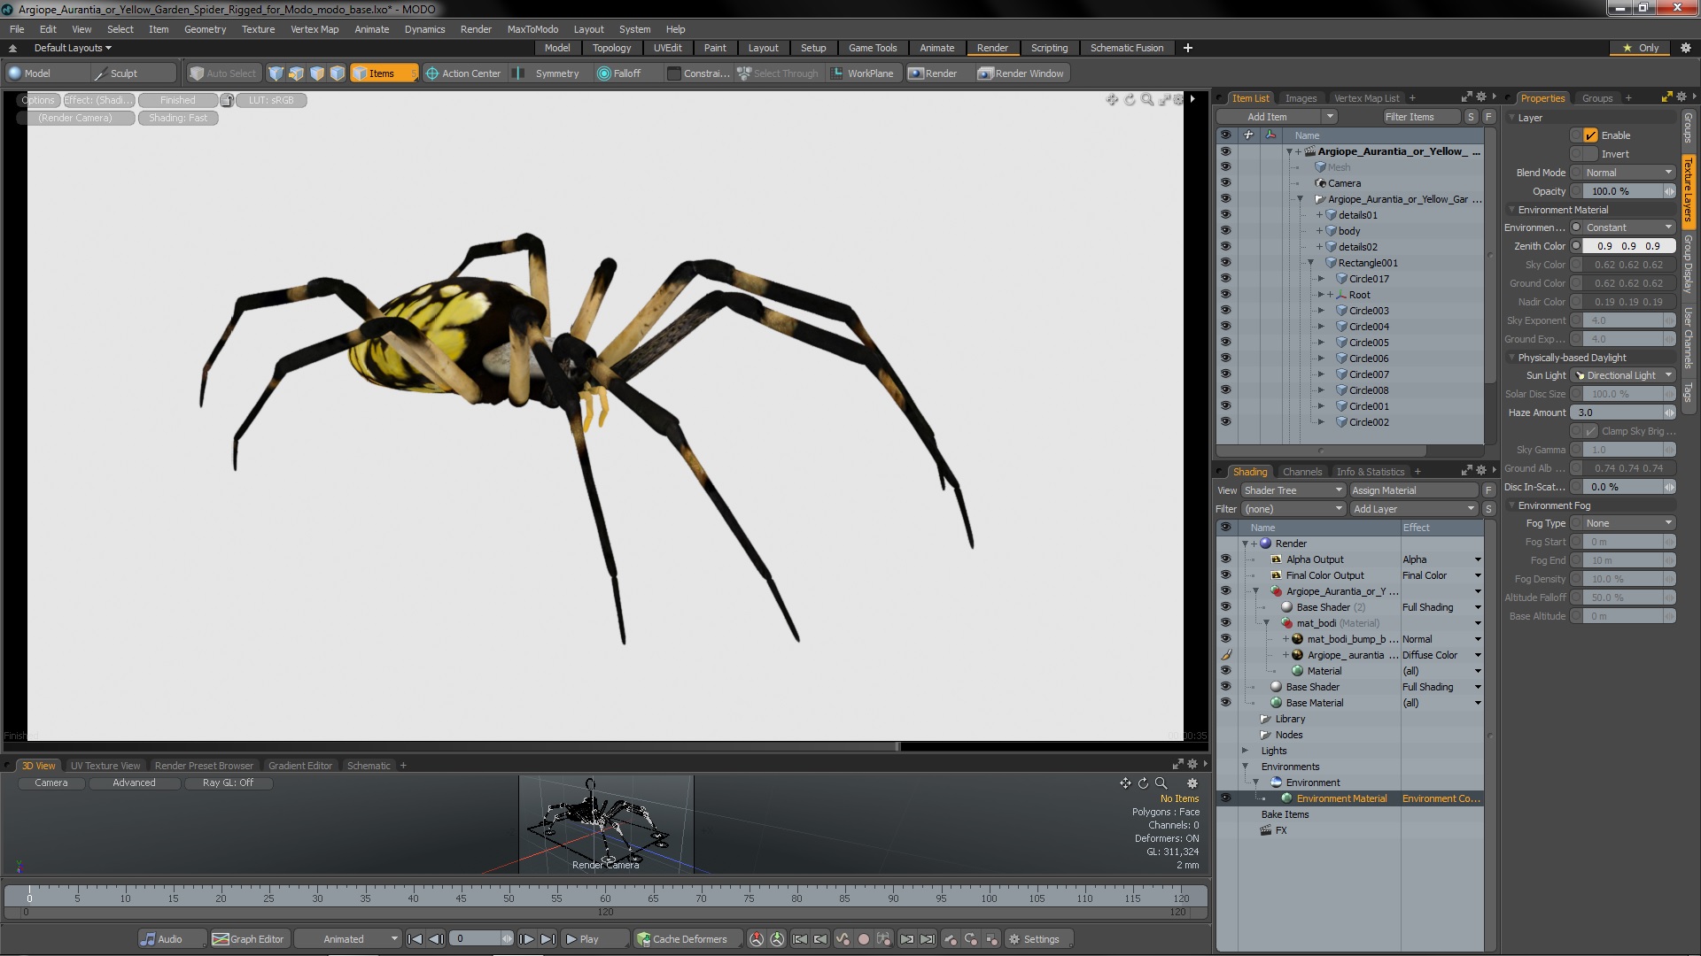Viewport: 1701px width, 956px height.
Task: Open the Environment Type Constant dropdown
Action: coord(1628,227)
